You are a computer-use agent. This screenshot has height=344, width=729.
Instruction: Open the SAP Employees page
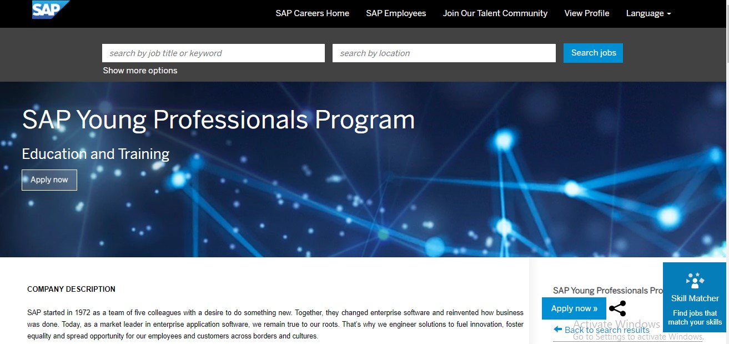tap(396, 13)
